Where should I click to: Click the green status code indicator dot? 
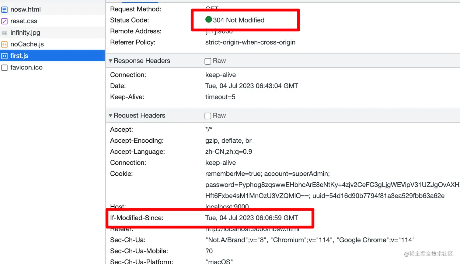(208, 20)
